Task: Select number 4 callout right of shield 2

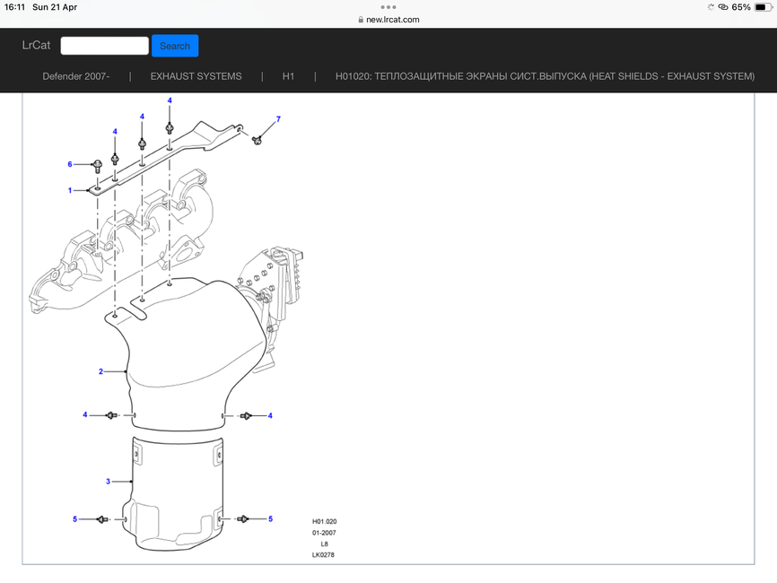Action: click(270, 415)
